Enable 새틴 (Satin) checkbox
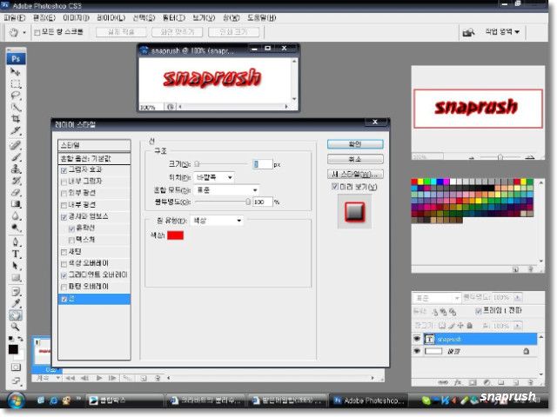Image resolution: width=557 pixels, height=417 pixels. click(64, 252)
